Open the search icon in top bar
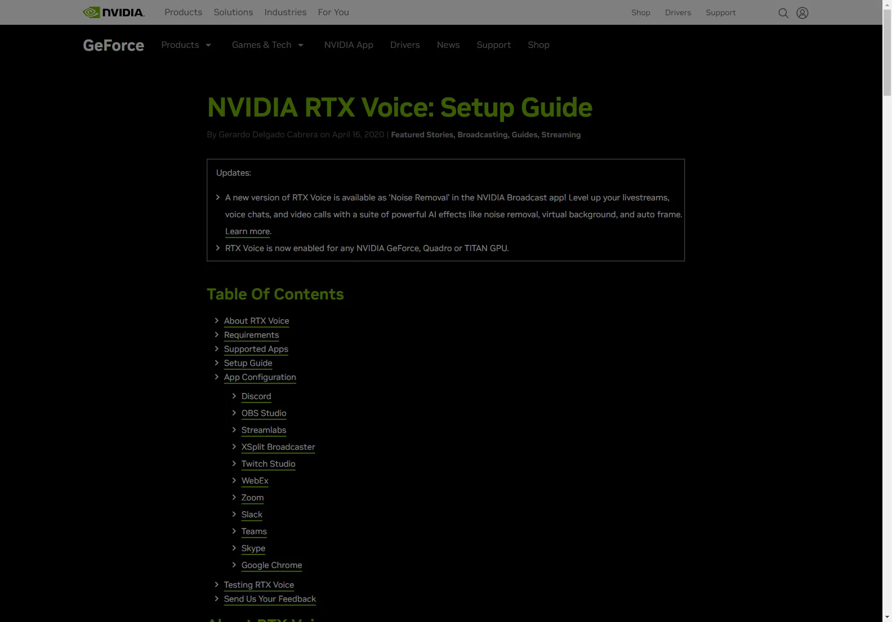Screen dimensions: 892x622 point(783,13)
